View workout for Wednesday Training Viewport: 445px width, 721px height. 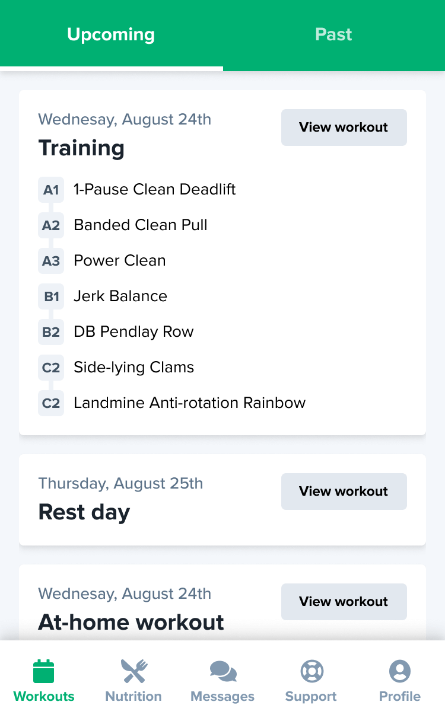pyautogui.click(x=344, y=127)
